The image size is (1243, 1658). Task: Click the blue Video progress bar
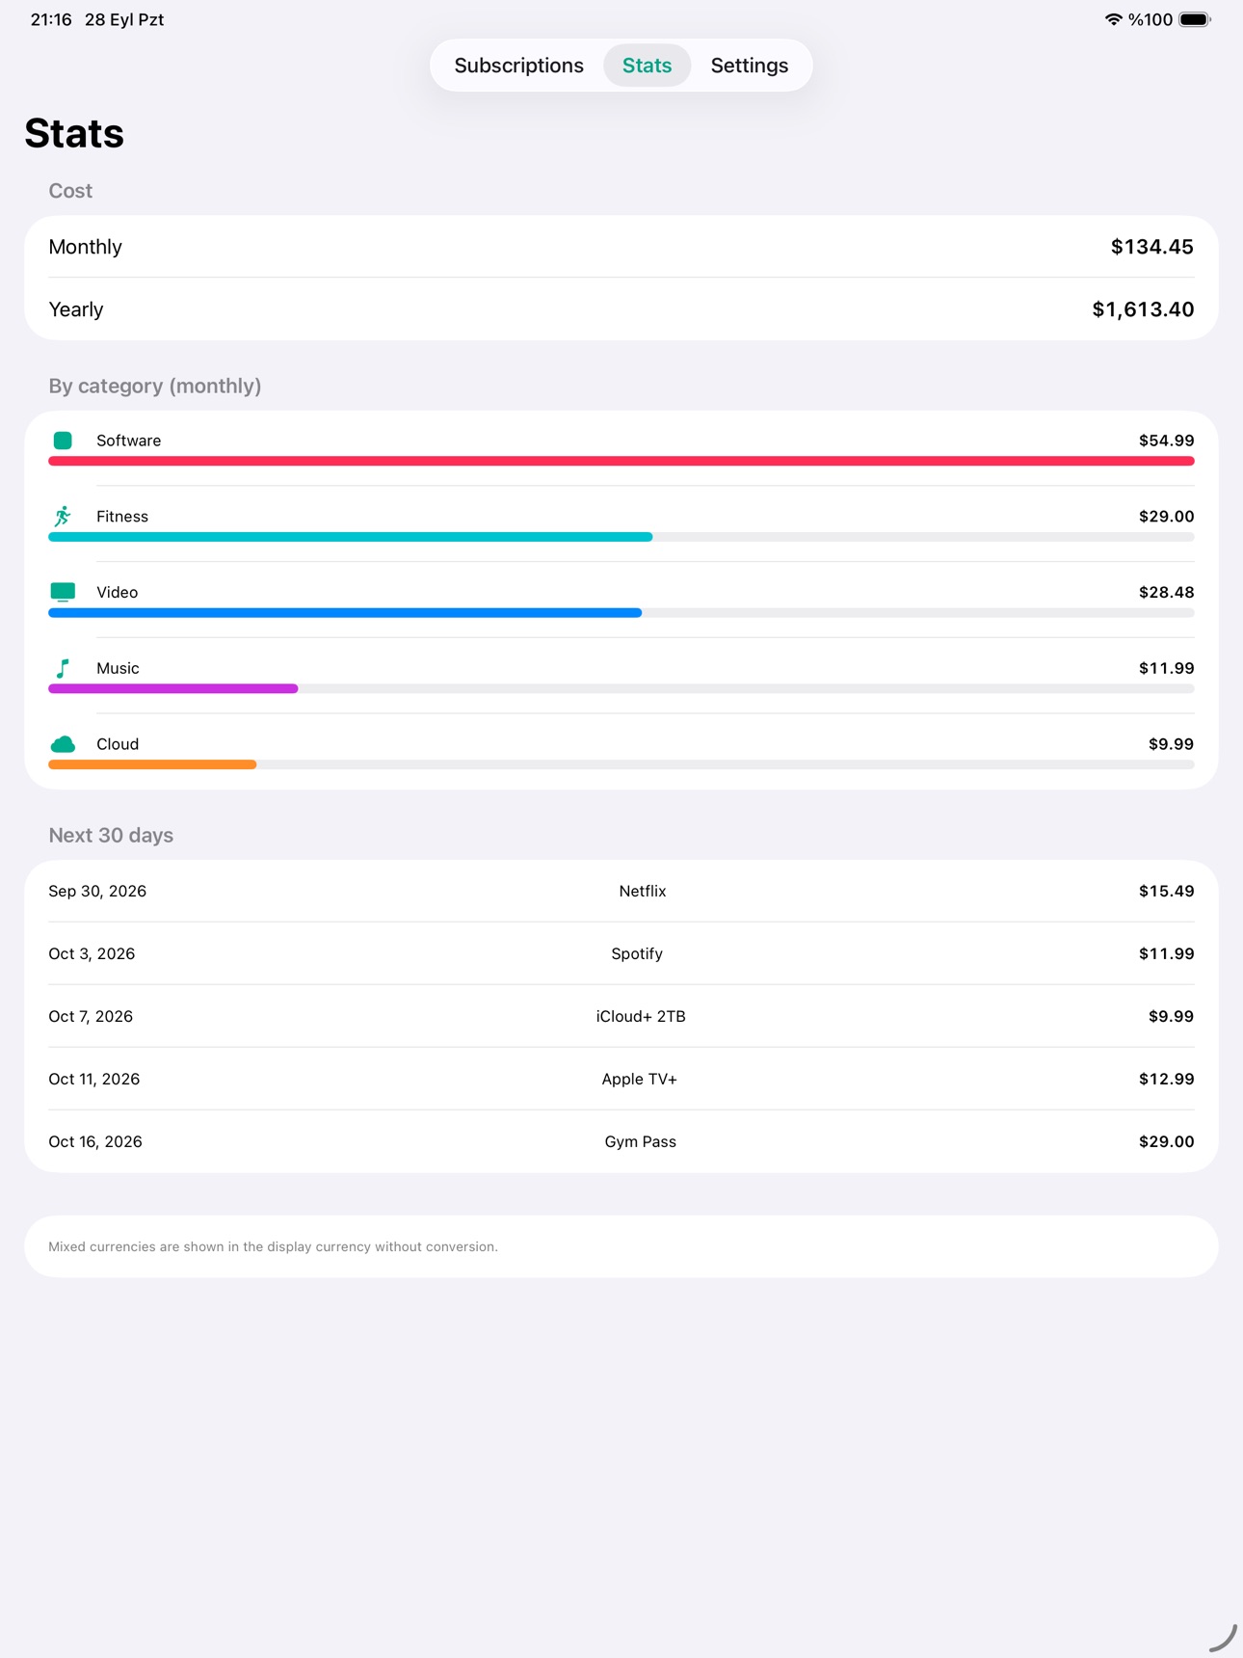(345, 613)
